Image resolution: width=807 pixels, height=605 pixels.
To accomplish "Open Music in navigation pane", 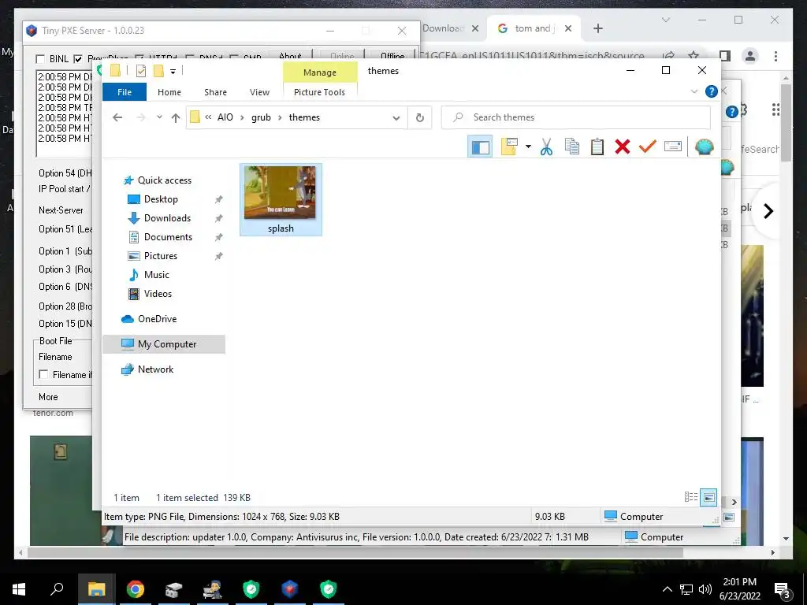I will 157,275.
